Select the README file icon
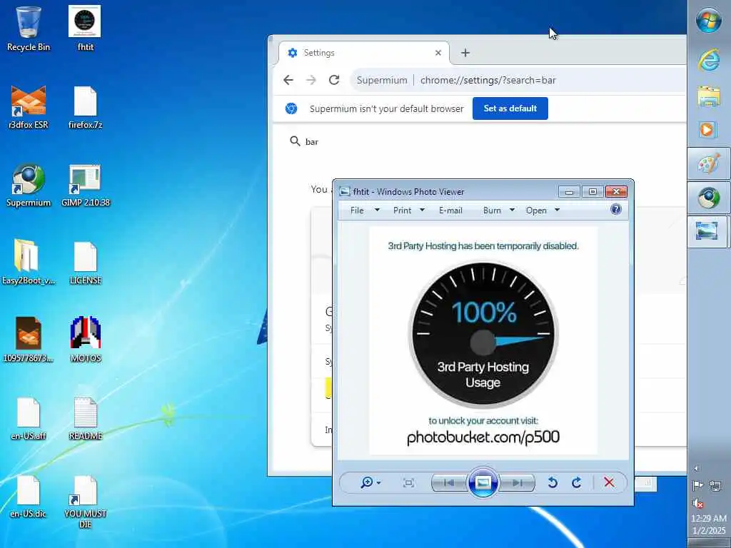The image size is (731, 548). pos(86,418)
